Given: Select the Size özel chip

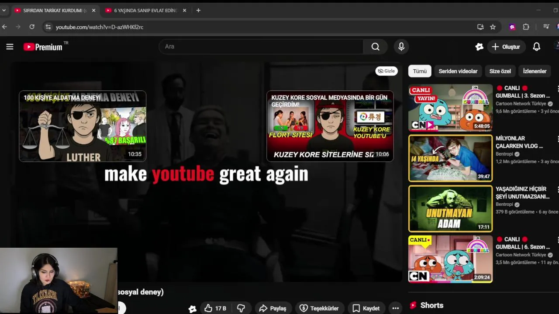Looking at the screenshot, I should tap(500, 71).
